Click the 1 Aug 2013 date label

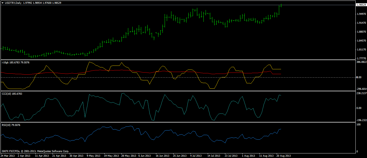point(248,156)
